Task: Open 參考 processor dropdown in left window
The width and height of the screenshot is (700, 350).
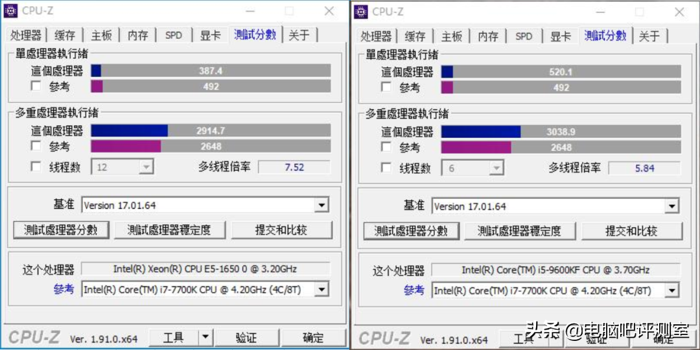Action: 321,289
